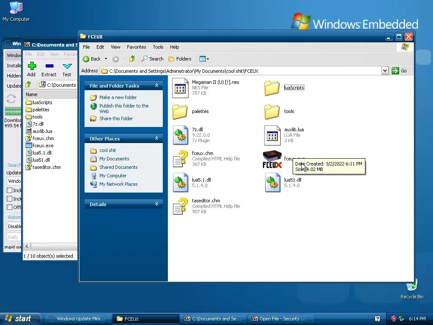
Task: Toggle the Folders pane in Explorer toolbar
Action: [180, 59]
